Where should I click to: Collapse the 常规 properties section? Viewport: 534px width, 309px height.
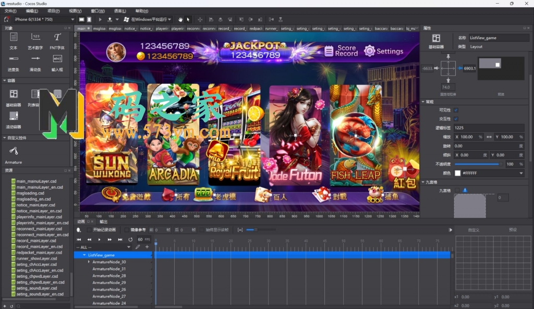pyautogui.click(x=423, y=102)
